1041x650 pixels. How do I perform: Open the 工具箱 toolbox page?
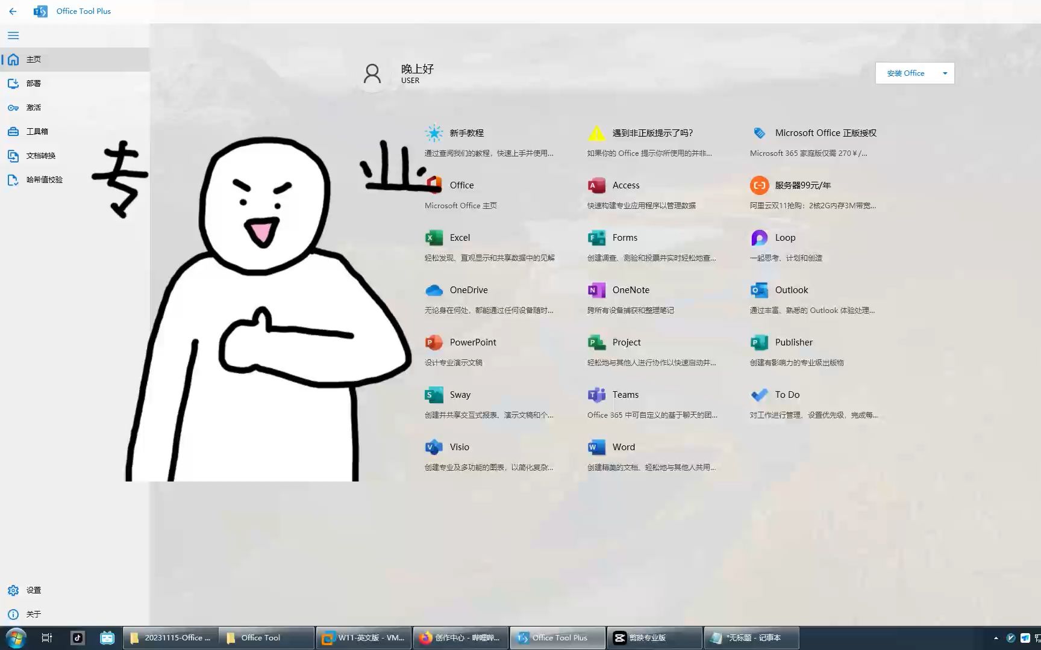coord(75,131)
